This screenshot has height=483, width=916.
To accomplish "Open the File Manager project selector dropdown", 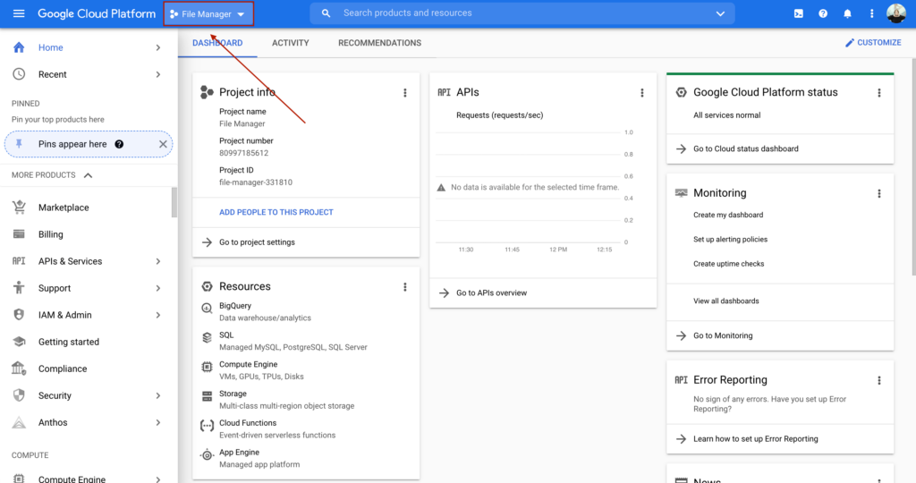I will (208, 13).
